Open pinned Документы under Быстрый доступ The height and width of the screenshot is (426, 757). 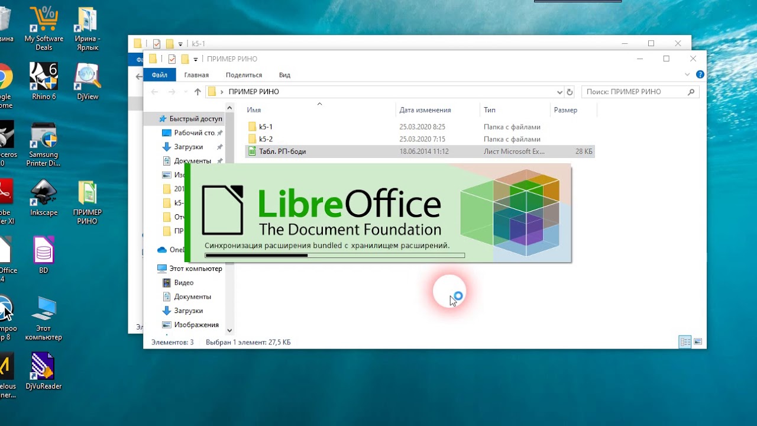[187, 161]
